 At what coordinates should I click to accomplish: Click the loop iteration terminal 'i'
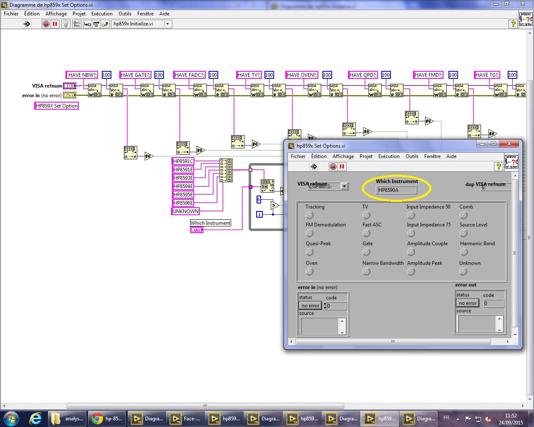(x=259, y=214)
